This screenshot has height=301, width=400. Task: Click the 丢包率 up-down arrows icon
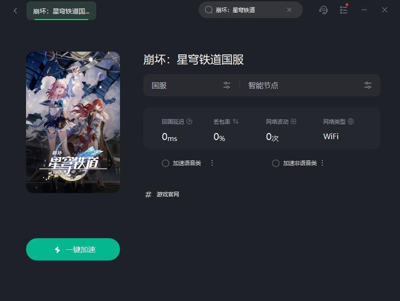(236, 121)
